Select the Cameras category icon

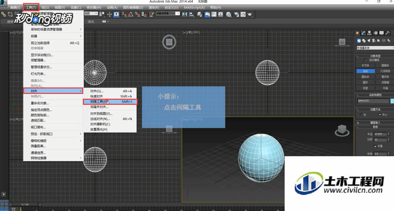[x=374, y=40]
